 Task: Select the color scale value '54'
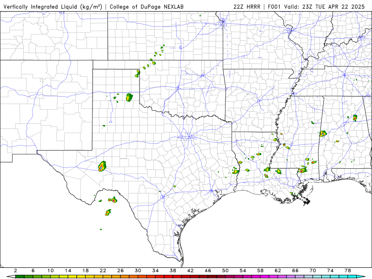click(243, 271)
